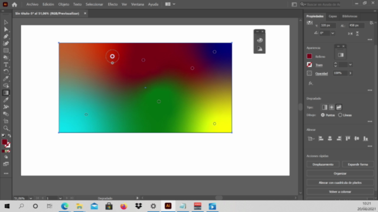Image resolution: width=378 pixels, height=212 pixels.
Task: Choose linear gradient type
Action: coord(324,107)
